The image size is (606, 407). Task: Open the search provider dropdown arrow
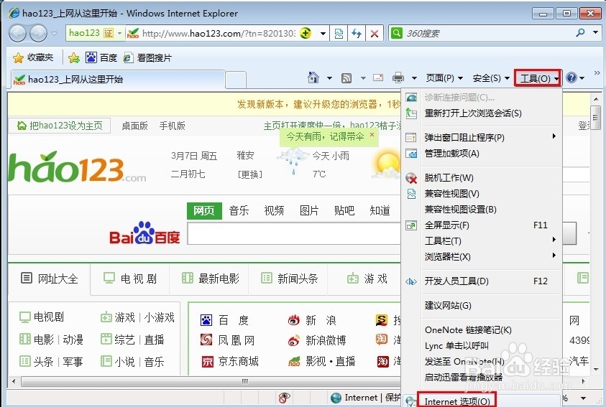[x=595, y=33]
